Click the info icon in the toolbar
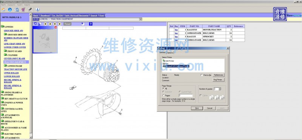 [x=37, y=10]
